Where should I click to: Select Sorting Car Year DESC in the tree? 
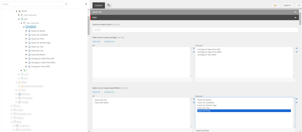[41, 67]
